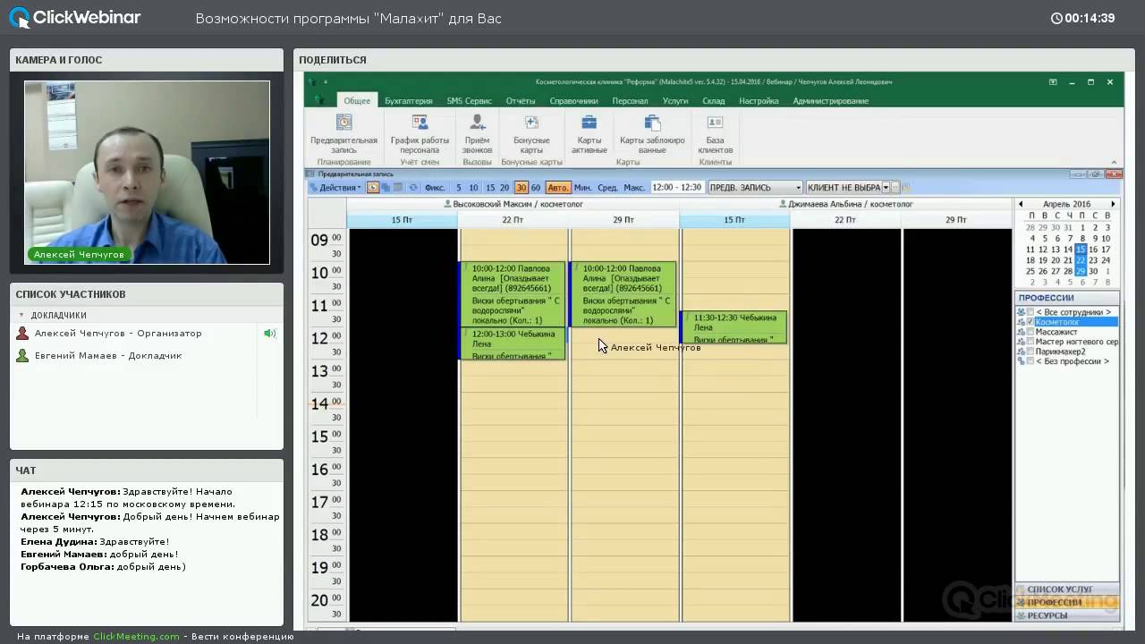Click the Мин. interval button
This screenshot has width=1145, height=644.
tap(582, 188)
